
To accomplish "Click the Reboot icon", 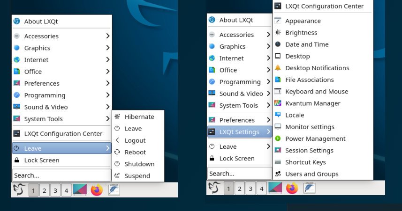I will pos(117,152).
